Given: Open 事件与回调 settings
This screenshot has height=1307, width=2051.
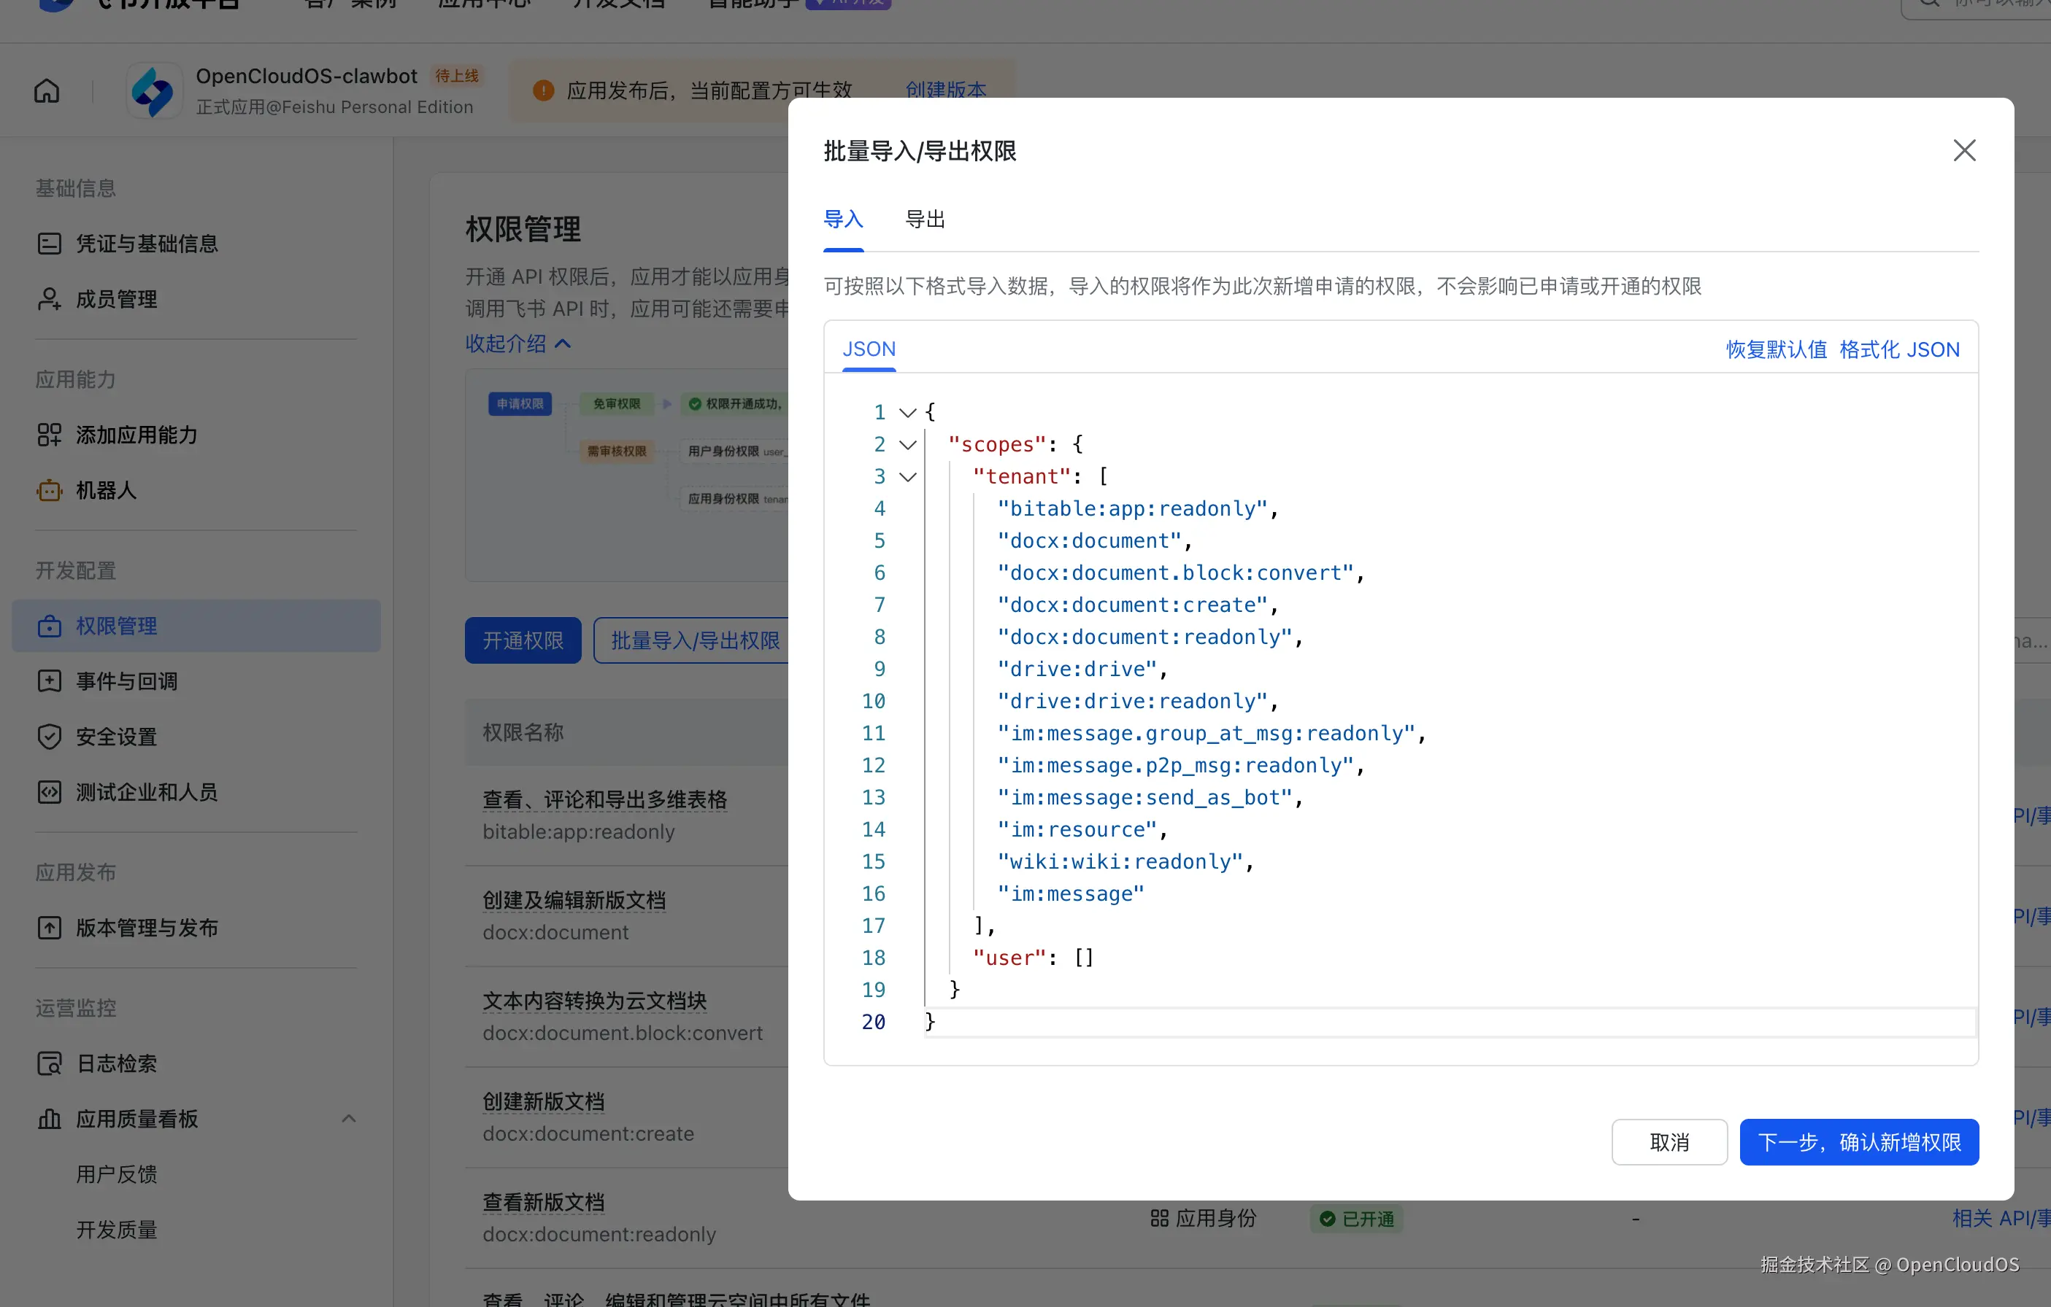Looking at the screenshot, I should point(126,680).
